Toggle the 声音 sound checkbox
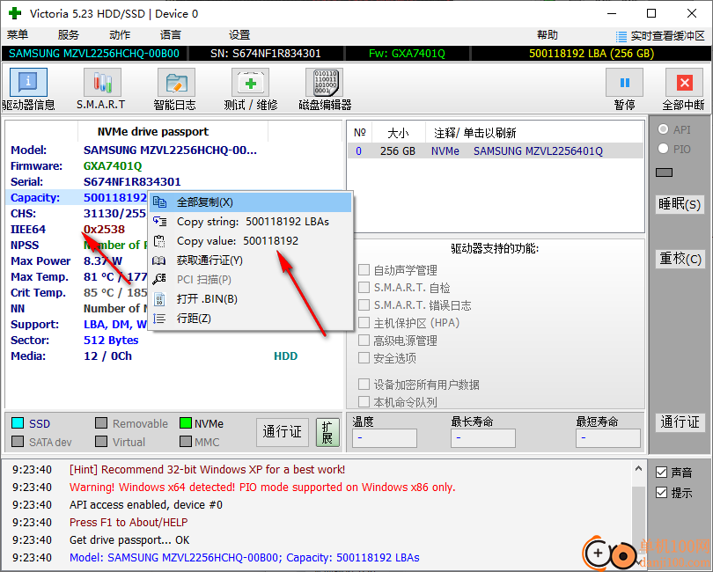The height and width of the screenshot is (572, 713). coord(662,473)
